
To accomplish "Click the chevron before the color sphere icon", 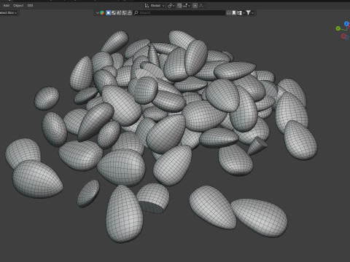I will click(x=98, y=13).
